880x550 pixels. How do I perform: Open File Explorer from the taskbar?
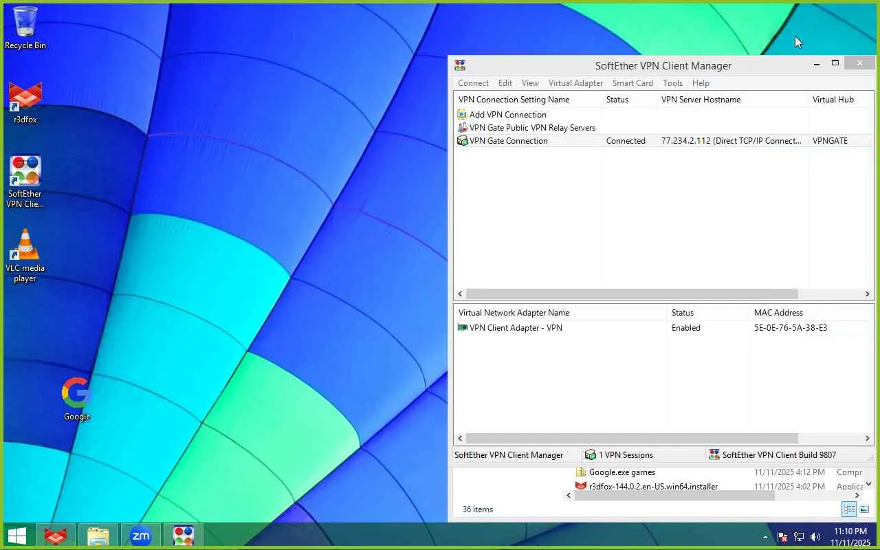(x=98, y=536)
